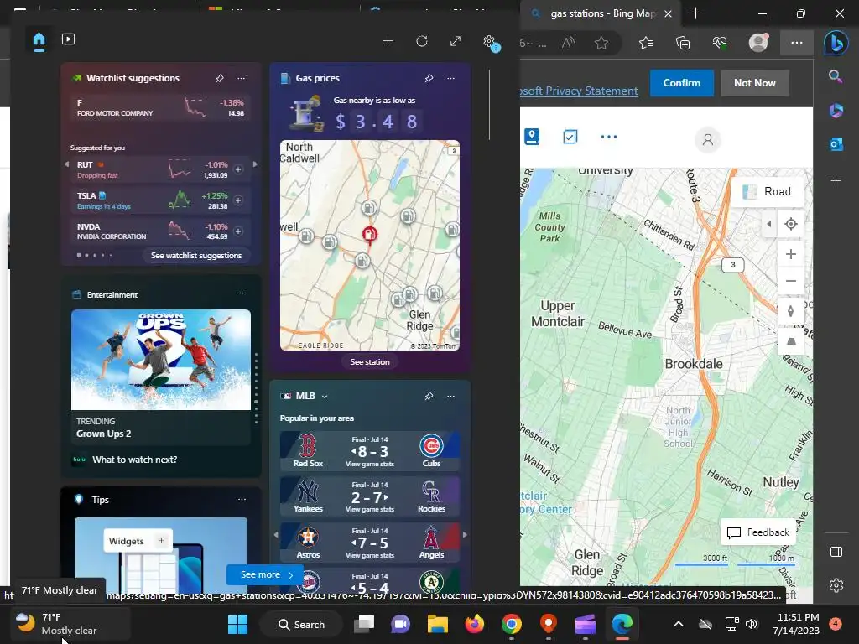This screenshot has width=859, height=644.
Task: Select the red highlighted gas station marker
Action: (x=370, y=234)
